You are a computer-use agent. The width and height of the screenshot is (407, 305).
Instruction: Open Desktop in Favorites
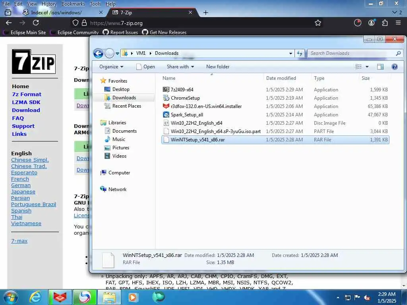121,89
